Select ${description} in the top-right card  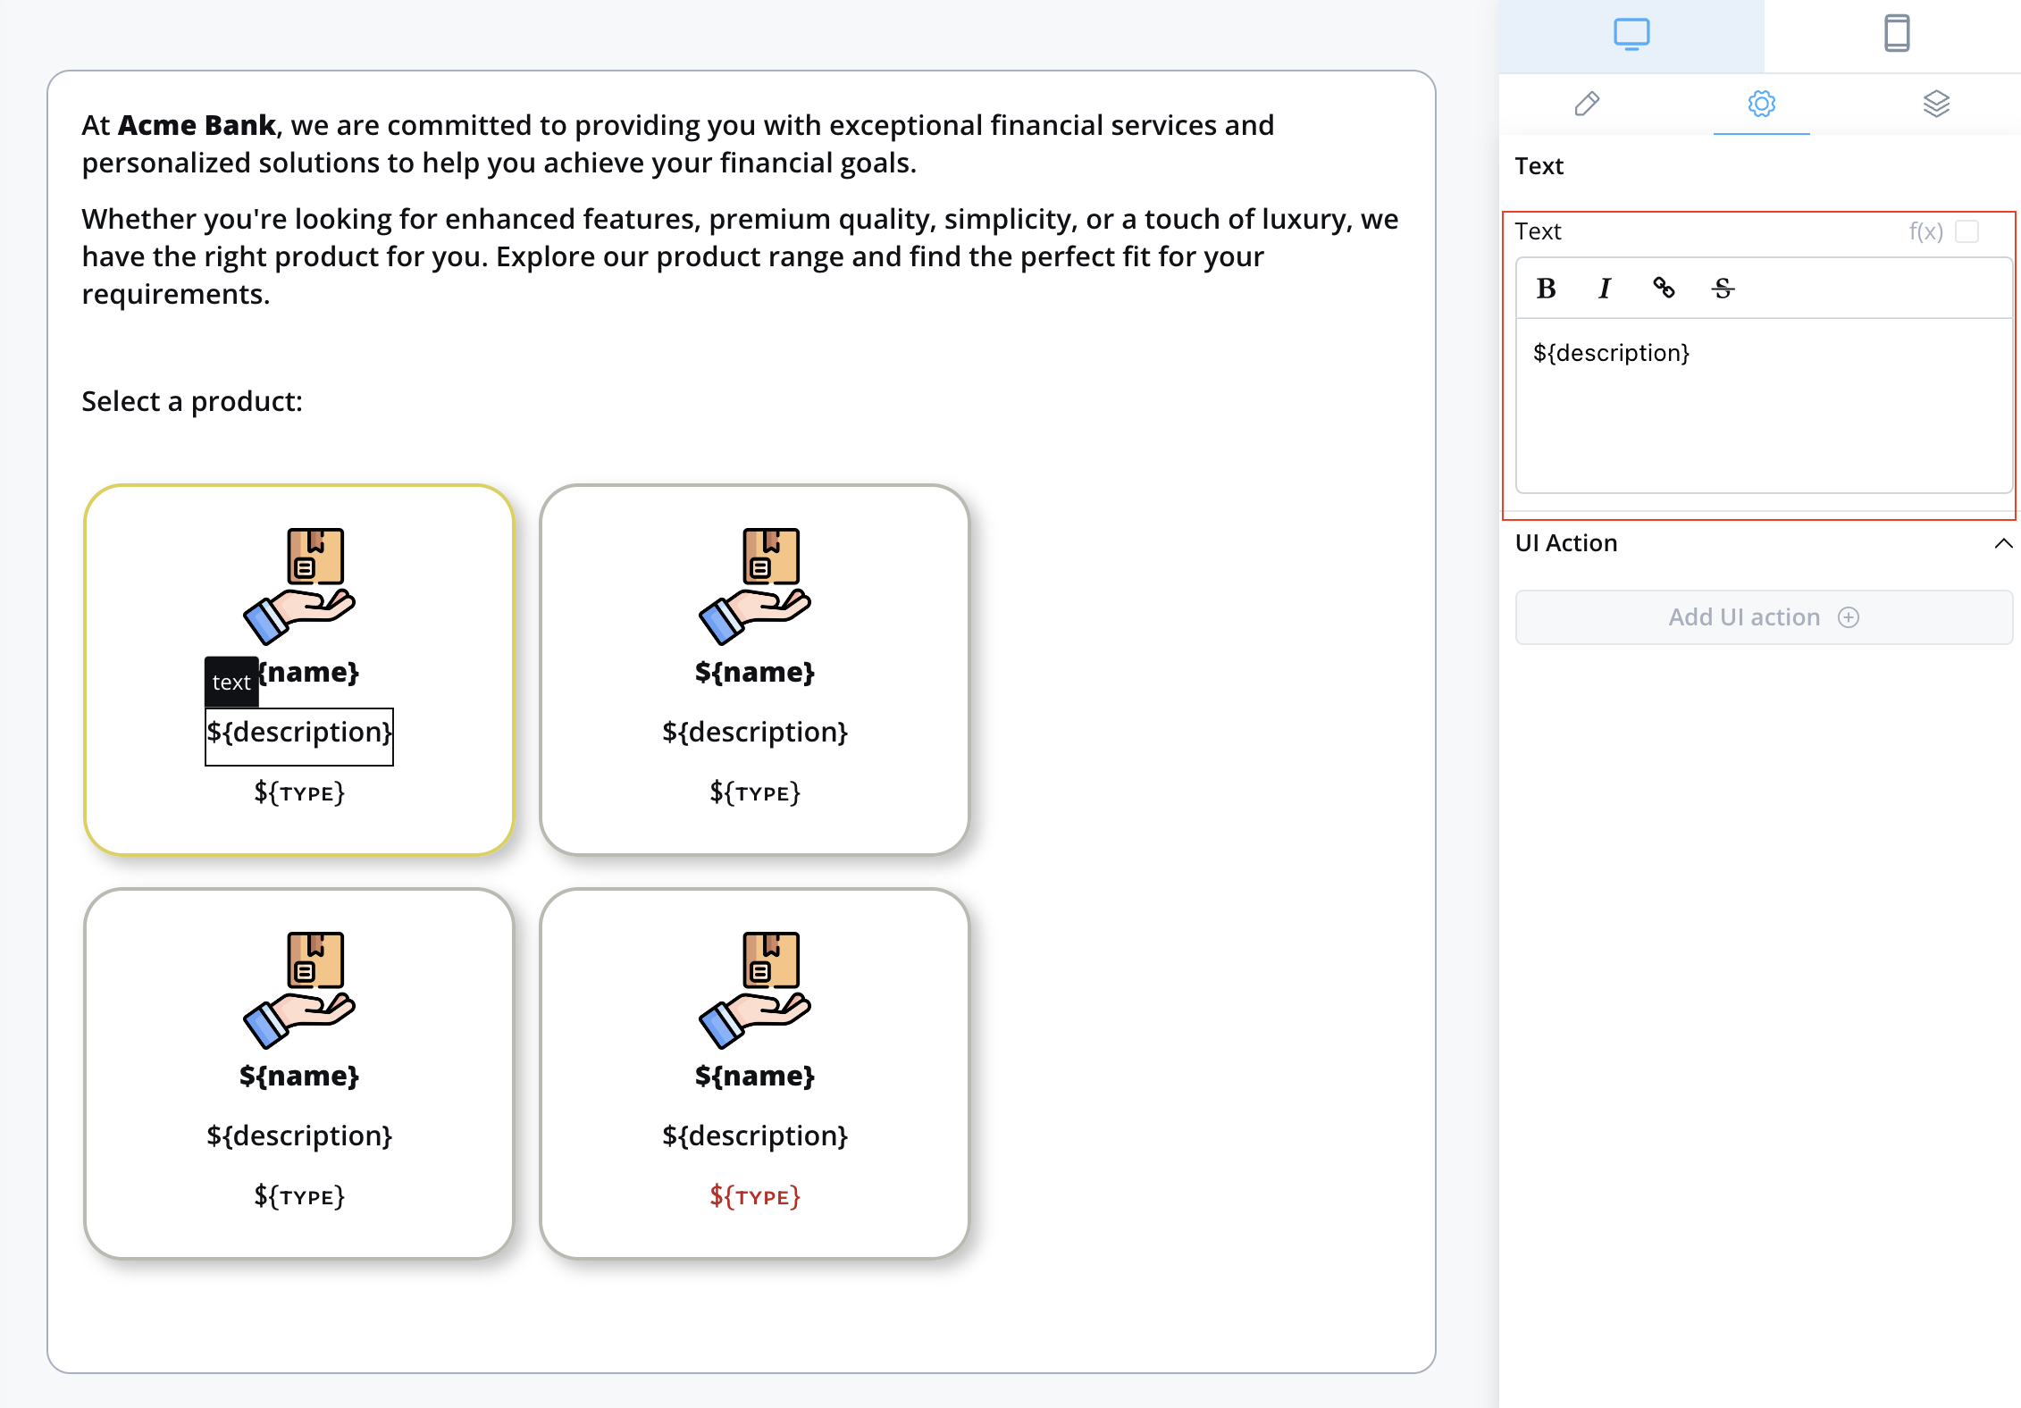click(x=755, y=732)
